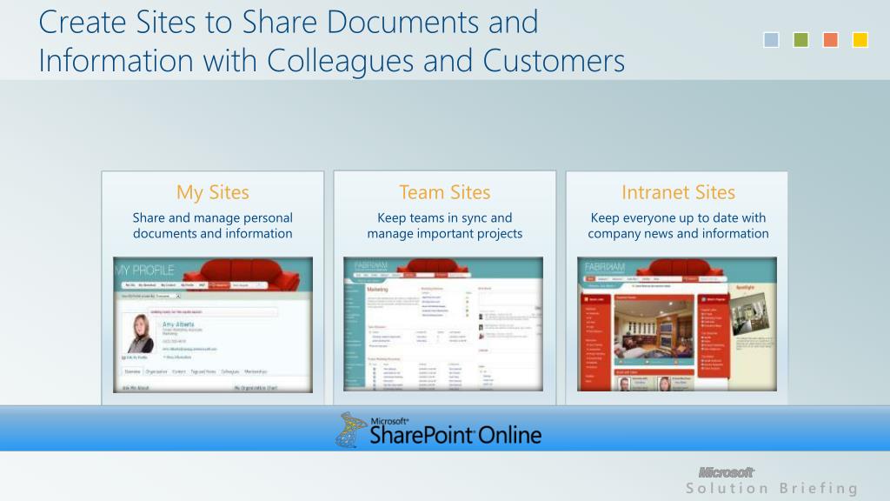Image resolution: width=890 pixels, height=501 pixels.
Task: Click the yellow square in header
Action: 860,40
